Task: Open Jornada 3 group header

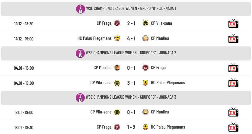Action: click(x=126, y=98)
